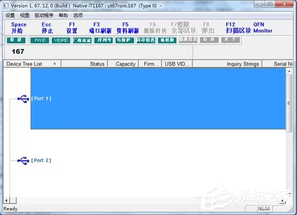Screen dimensions: 297x215
Task: Open F1 设置 settings
Action: click(x=72, y=28)
